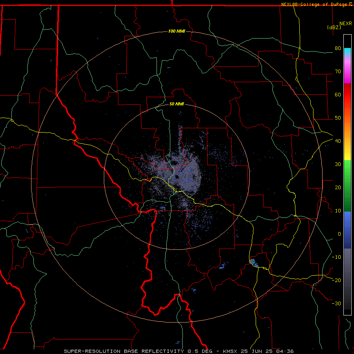The image size is (354, 354).
Task: Click the blue segment of the color bar
Action: tap(347, 230)
